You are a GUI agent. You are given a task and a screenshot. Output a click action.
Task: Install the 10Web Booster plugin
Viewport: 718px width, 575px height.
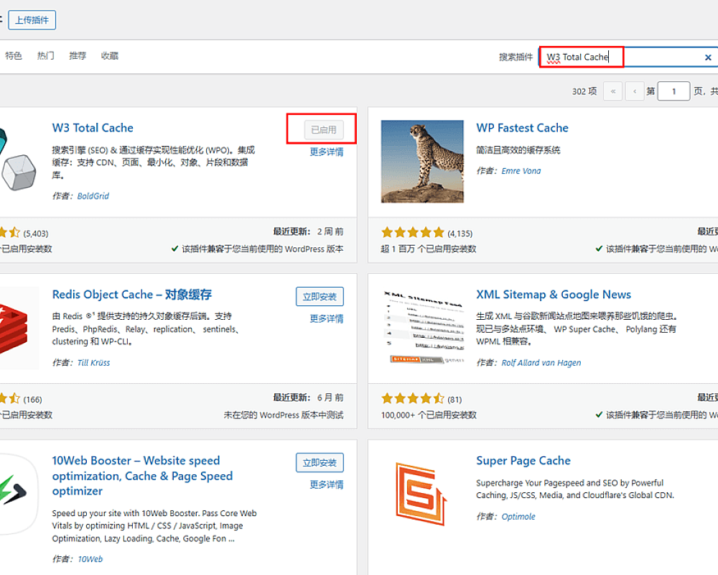(320, 462)
